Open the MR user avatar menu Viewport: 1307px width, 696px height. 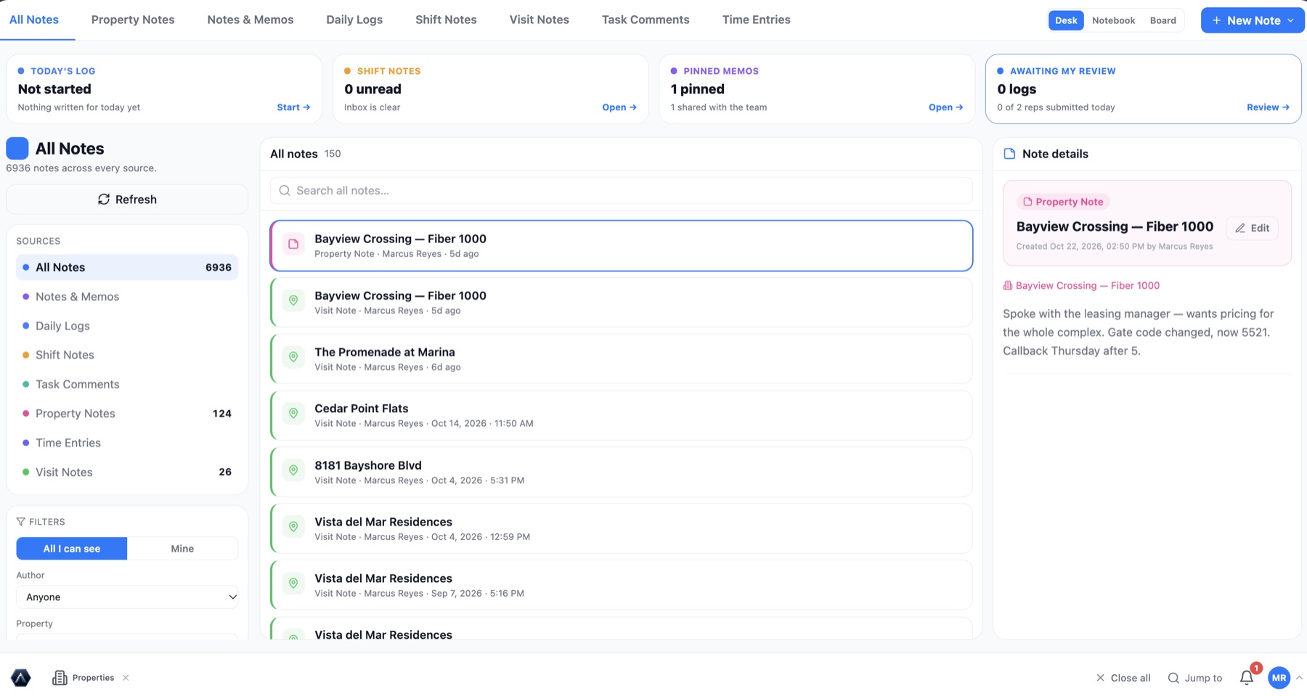pos(1279,678)
